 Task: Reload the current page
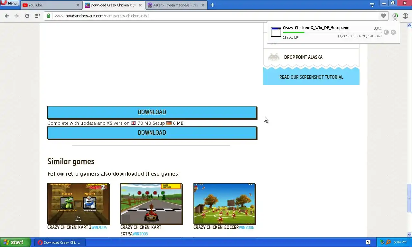[27, 16]
